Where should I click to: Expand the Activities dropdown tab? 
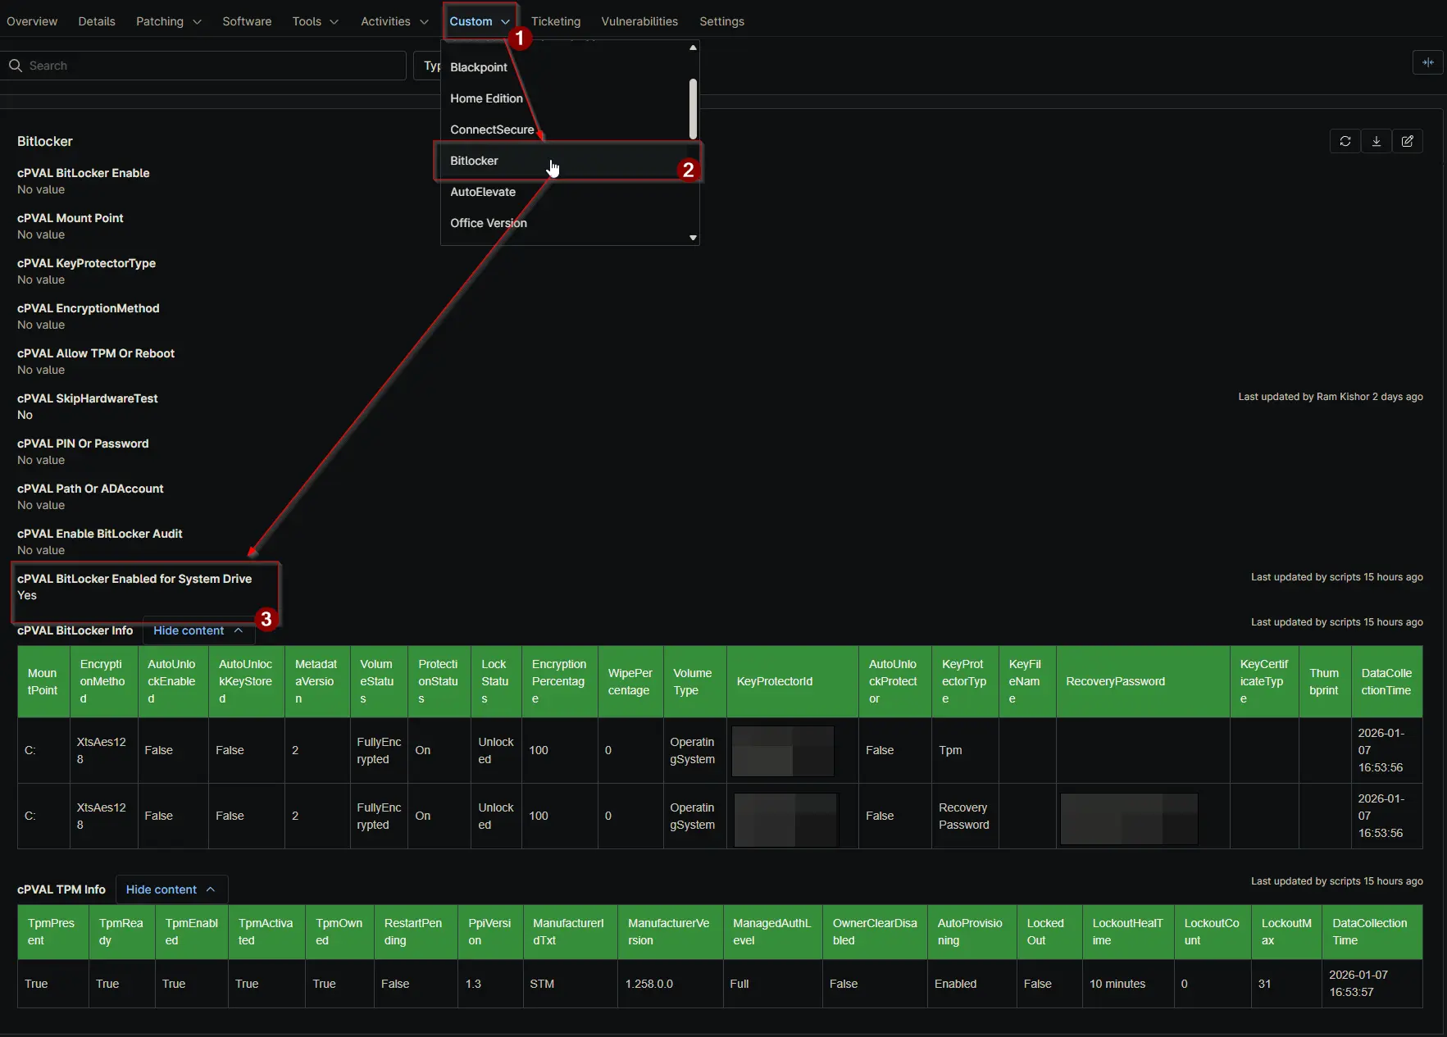click(x=394, y=21)
